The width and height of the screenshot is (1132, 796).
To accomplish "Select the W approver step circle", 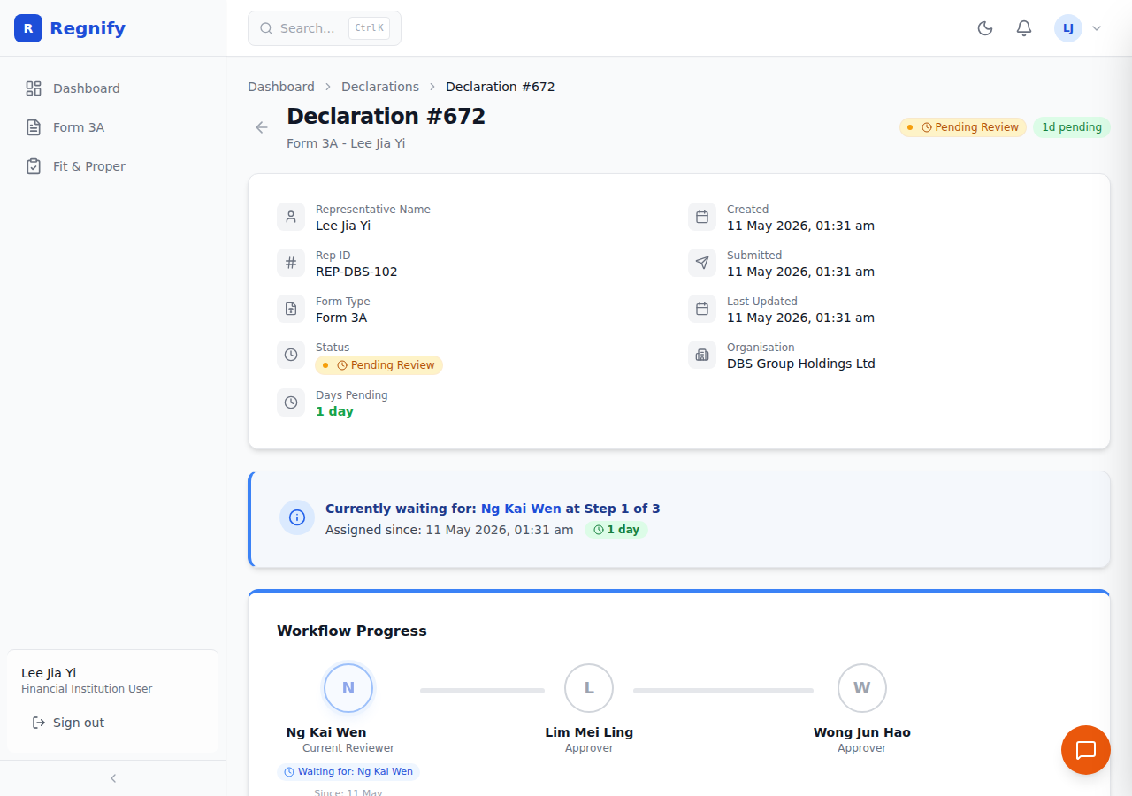I will click(x=862, y=688).
